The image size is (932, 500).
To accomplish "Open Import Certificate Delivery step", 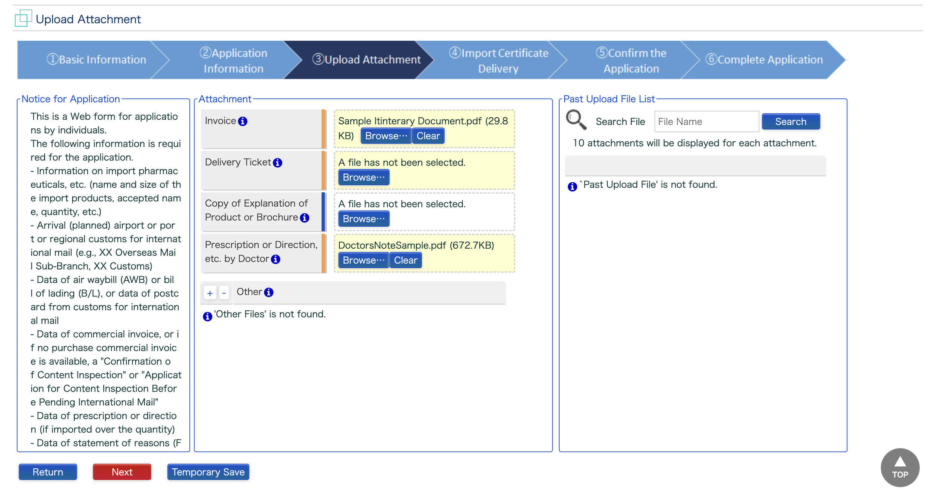I will click(498, 60).
